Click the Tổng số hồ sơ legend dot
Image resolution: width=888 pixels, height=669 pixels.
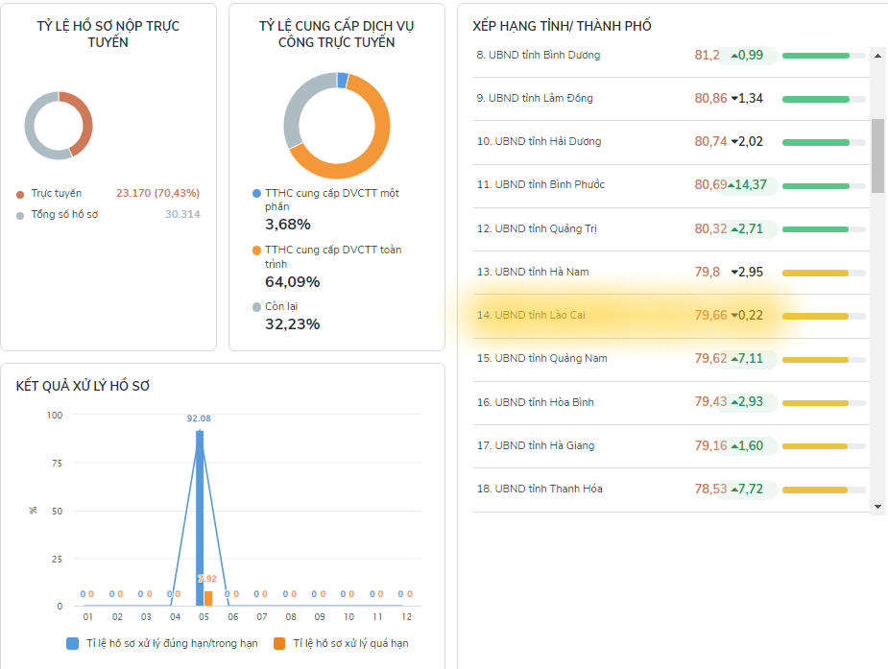tap(20, 215)
